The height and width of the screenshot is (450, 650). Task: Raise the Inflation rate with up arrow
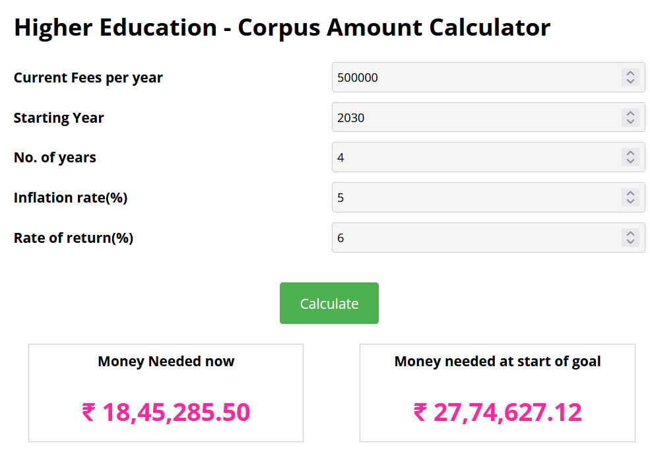pyautogui.click(x=630, y=193)
